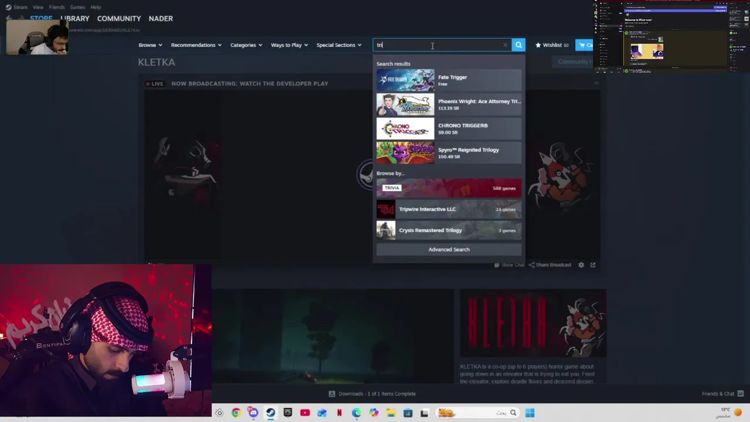
Task: Browse the Crysis Remastered Trilogy franchise
Action: coord(449,230)
